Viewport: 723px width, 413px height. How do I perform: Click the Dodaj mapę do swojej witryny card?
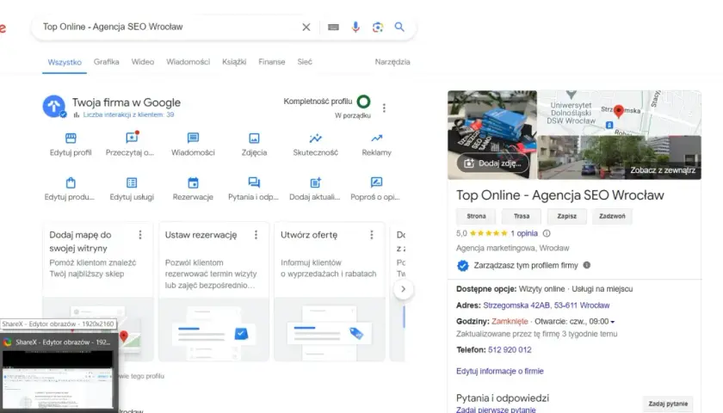coord(98,292)
